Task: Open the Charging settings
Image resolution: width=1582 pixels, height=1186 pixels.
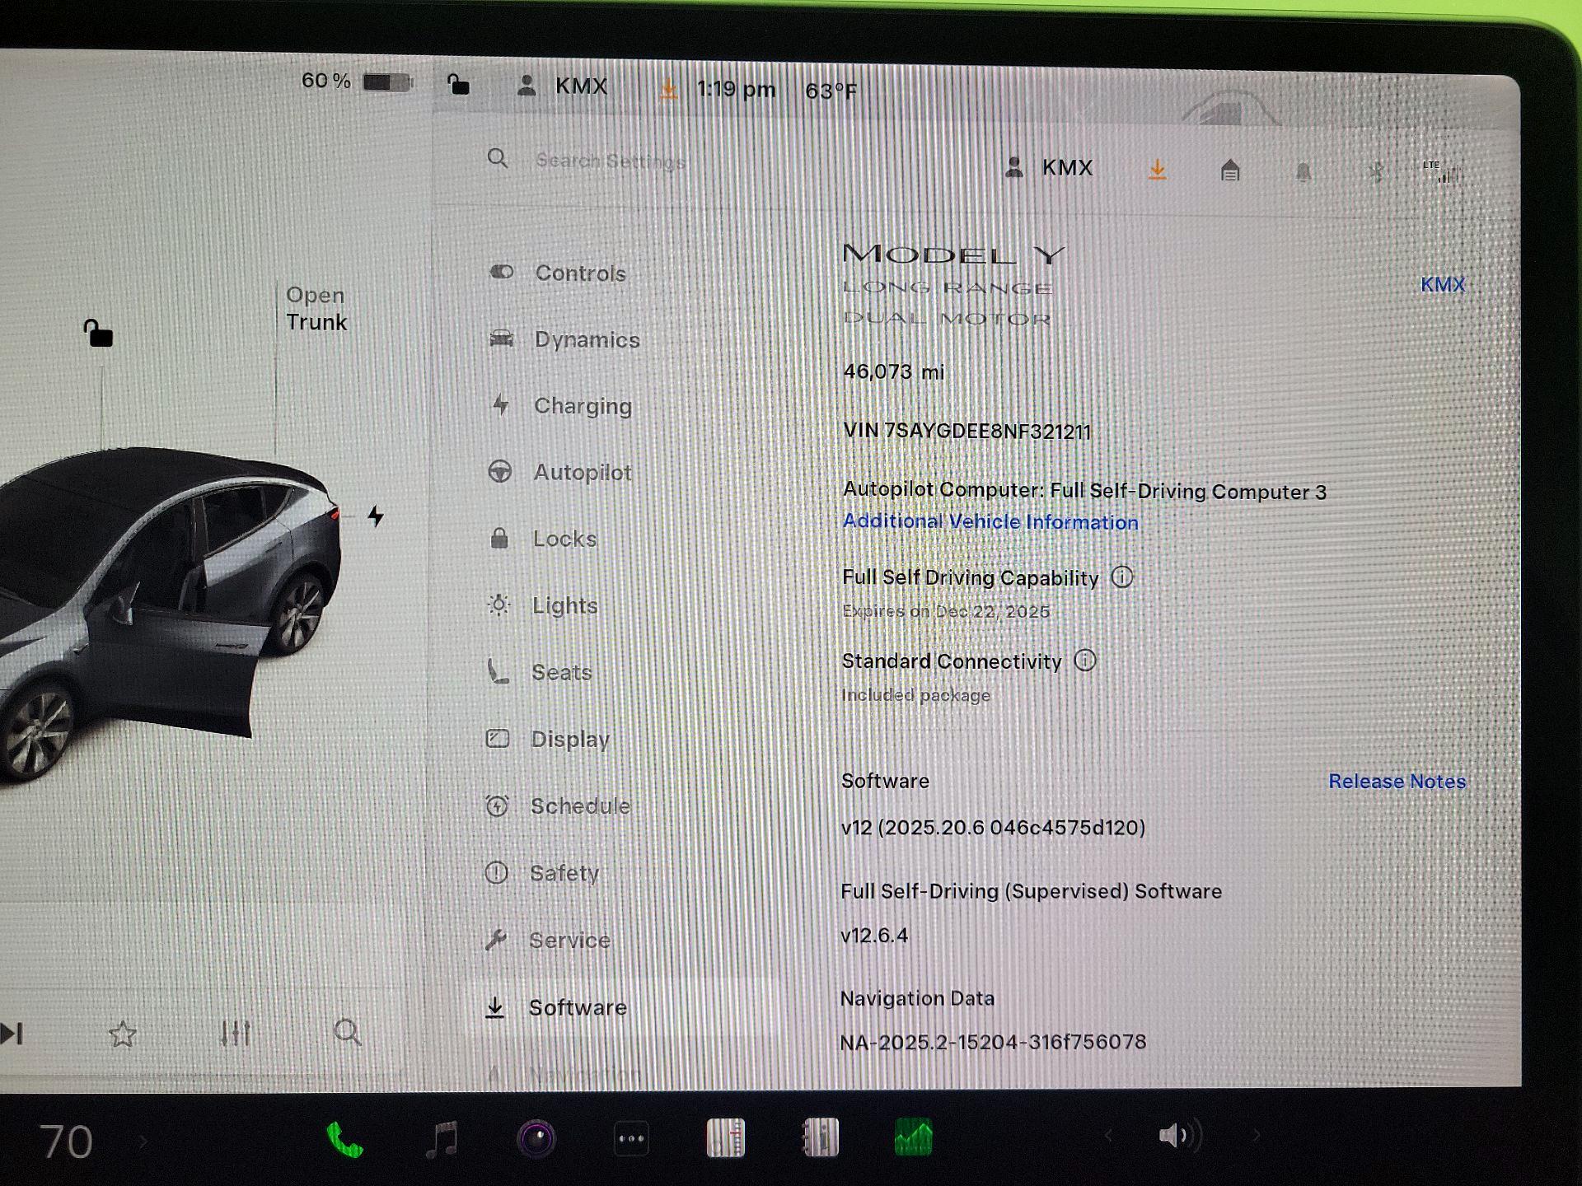Action: pos(583,405)
